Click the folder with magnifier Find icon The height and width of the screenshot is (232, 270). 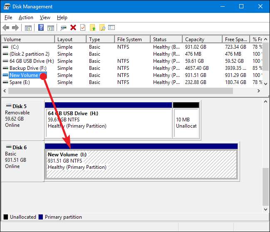(102, 27)
